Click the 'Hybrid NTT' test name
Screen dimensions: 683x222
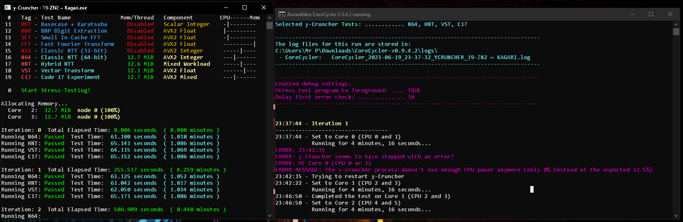point(57,64)
